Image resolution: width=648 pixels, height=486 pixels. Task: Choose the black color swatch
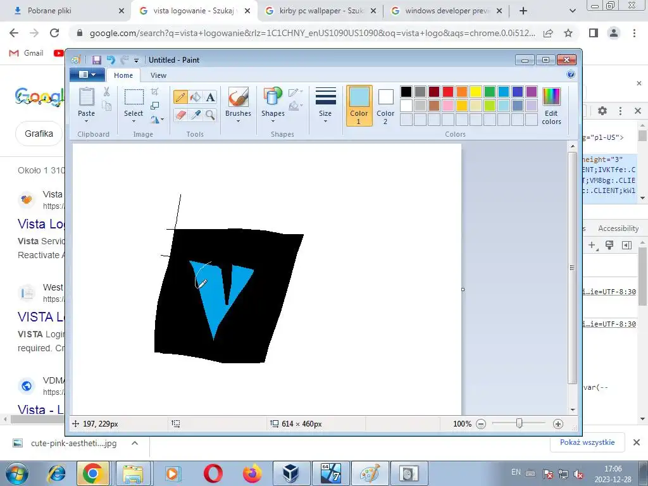click(x=406, y=92)
